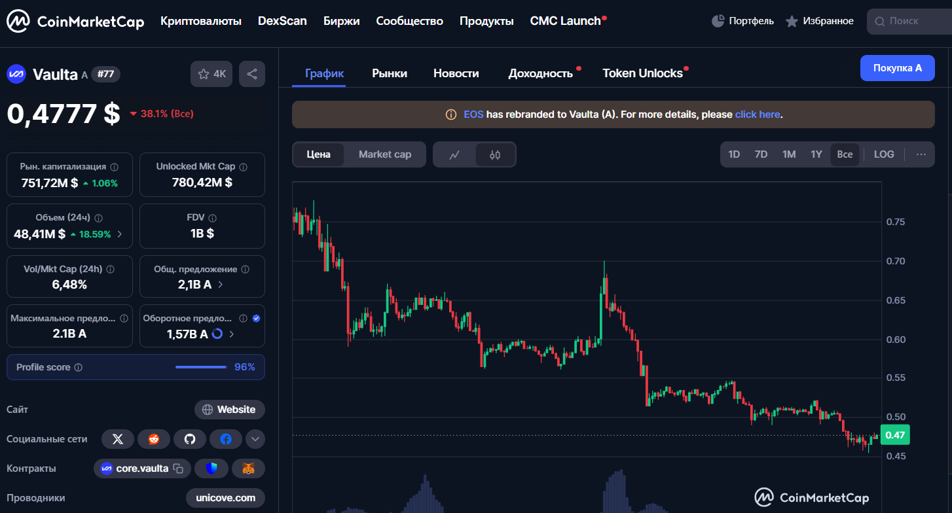Set chart range to 1Y

816,154
